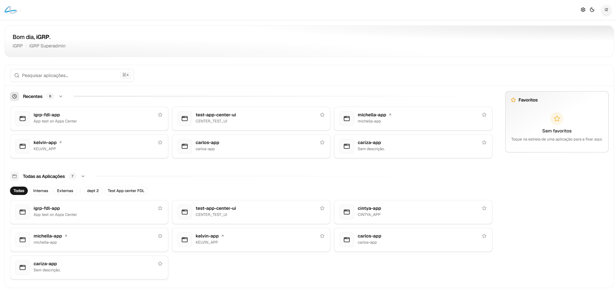
Task: Toggle dark mode moon icon
Action: [x=592, y=10]
